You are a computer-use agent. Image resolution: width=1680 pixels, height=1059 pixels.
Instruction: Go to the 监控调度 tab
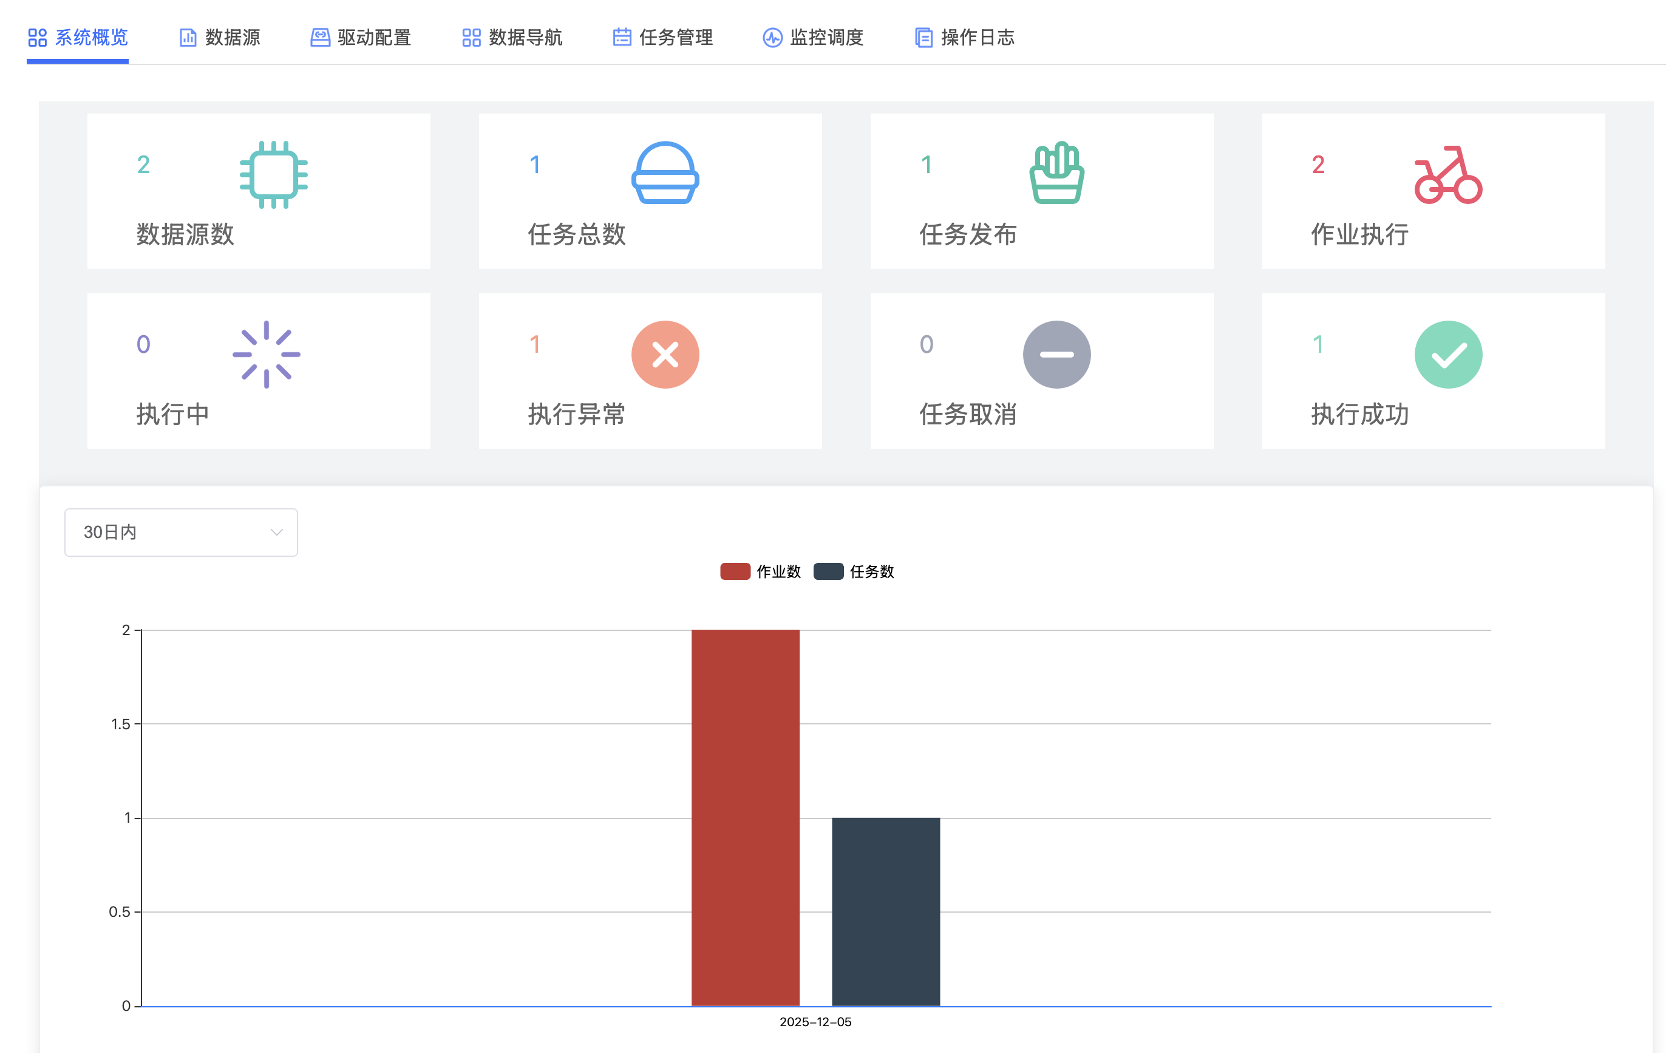tap(814, 37)
